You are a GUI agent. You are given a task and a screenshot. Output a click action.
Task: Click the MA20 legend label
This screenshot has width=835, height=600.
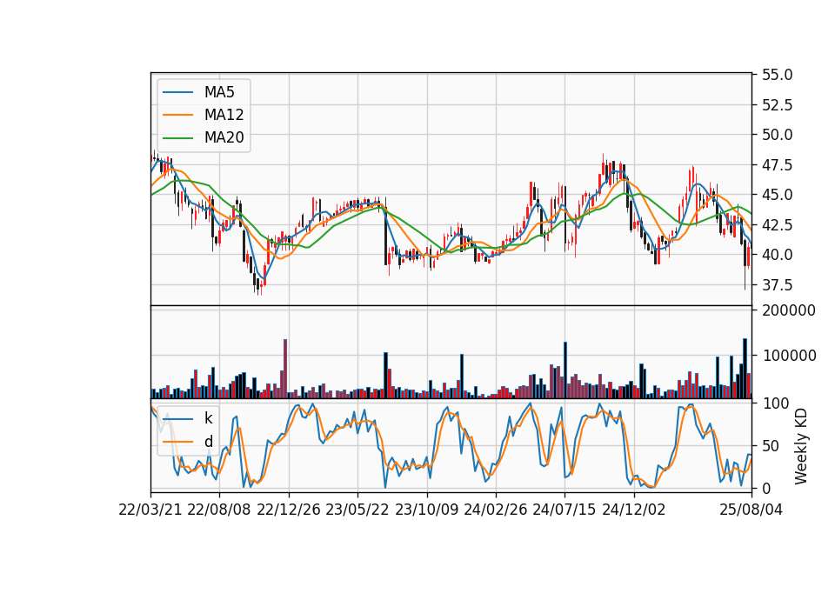coord(224,137)
